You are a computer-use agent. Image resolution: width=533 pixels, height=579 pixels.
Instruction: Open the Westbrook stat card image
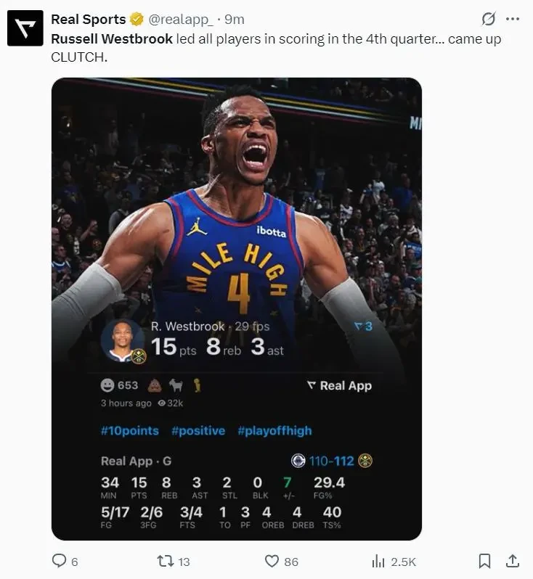point(237,308)
